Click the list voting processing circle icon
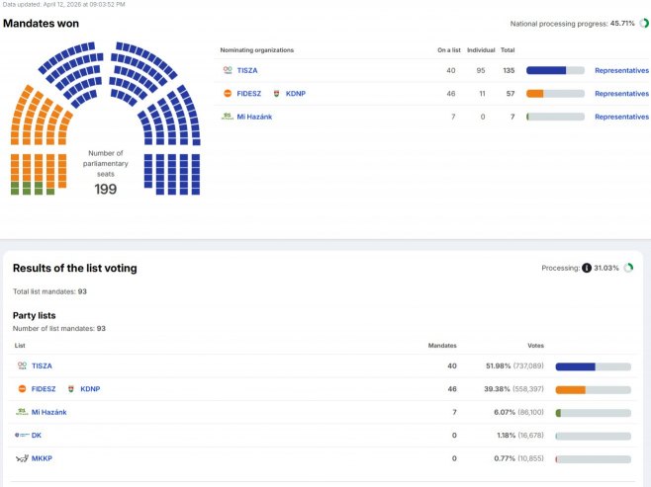The height and width of the screenshot is (487, 651). coord(628,268)
